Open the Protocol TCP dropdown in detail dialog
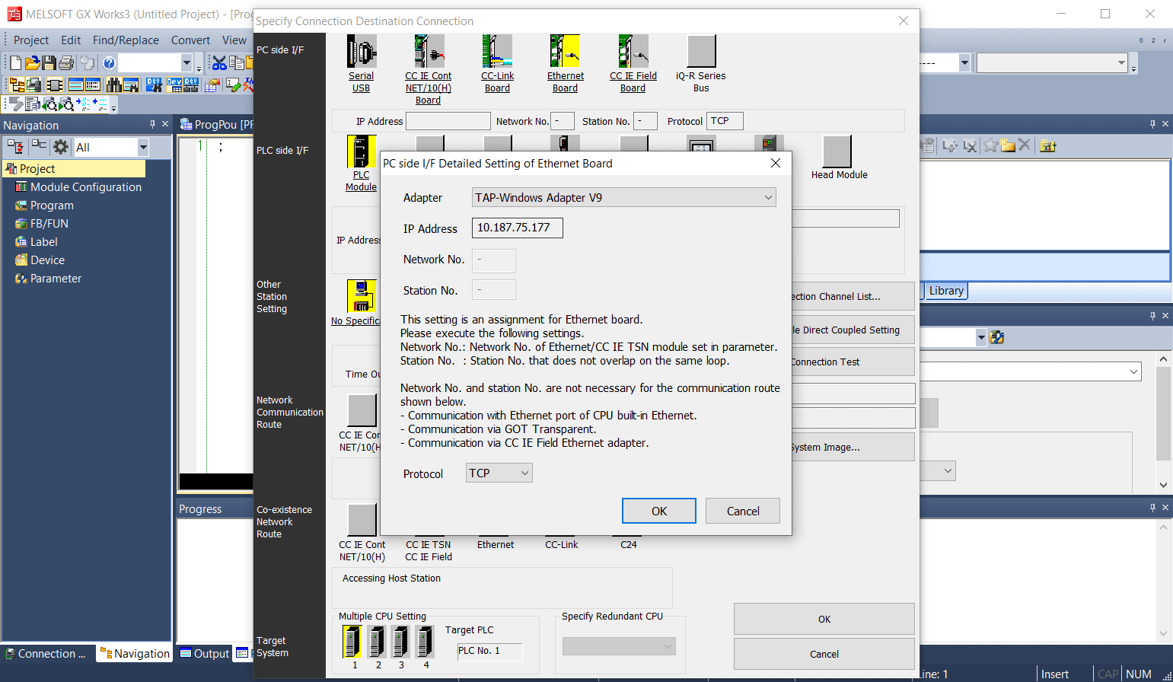Image resolution: width=1173 pixels, height=682 pixels. 499,473
